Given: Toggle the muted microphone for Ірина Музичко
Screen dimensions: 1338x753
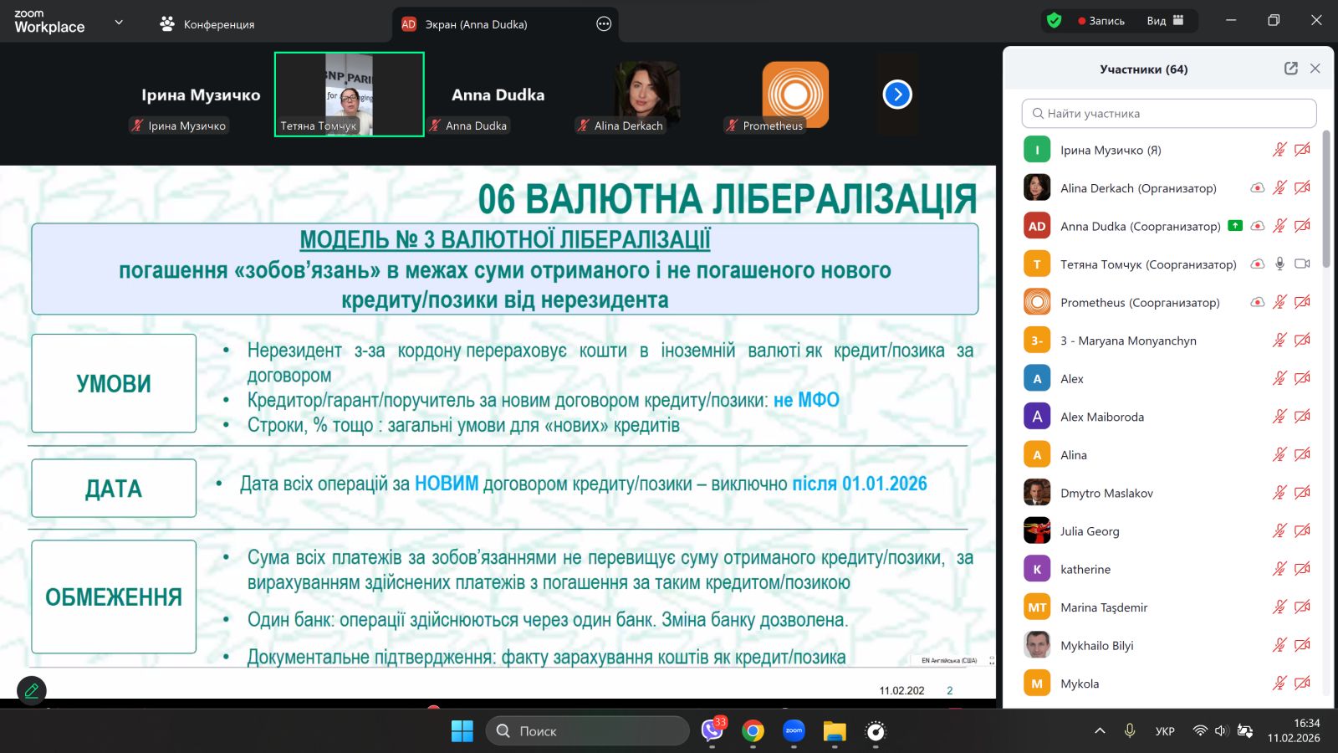Looking at the screenshot, I should click(1279, 150).
